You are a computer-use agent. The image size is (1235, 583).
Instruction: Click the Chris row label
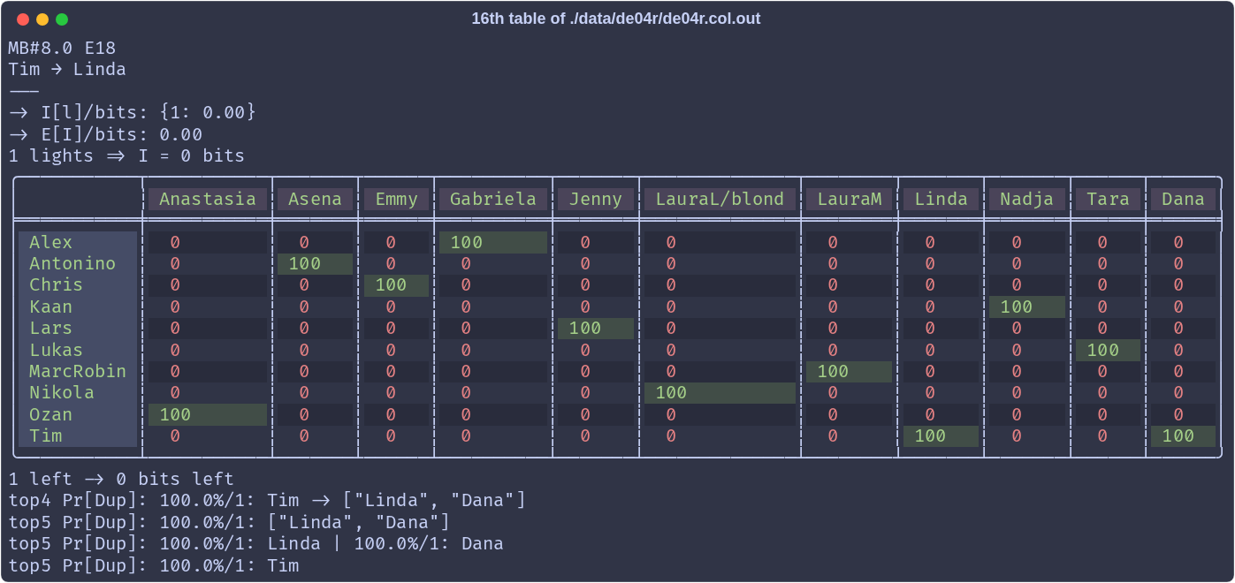78,284
